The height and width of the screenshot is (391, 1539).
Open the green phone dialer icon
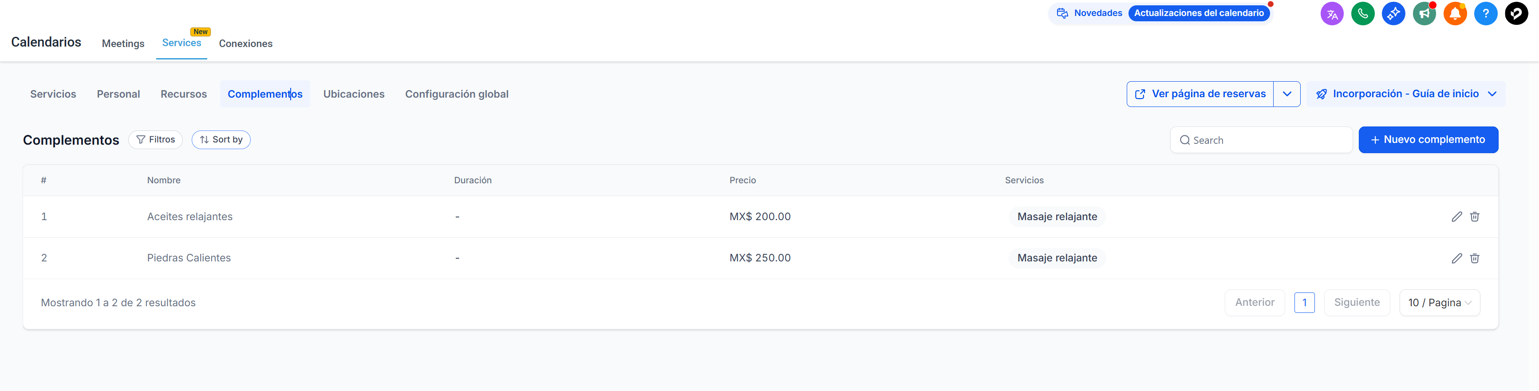(1363, 14)
